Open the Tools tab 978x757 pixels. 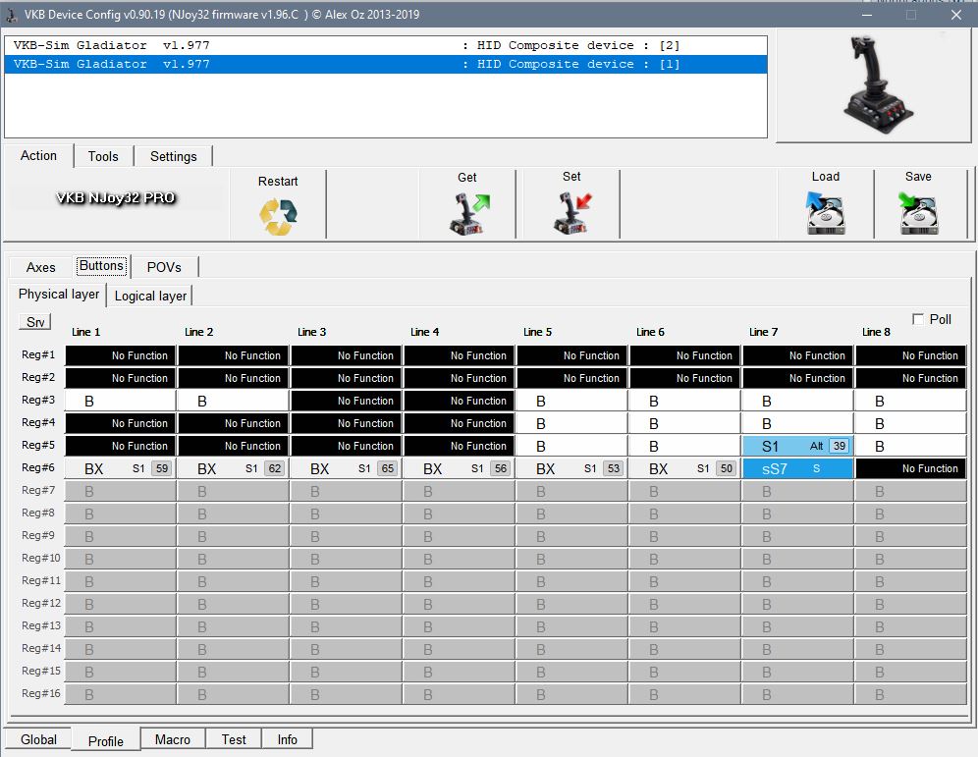click(103, 156)
